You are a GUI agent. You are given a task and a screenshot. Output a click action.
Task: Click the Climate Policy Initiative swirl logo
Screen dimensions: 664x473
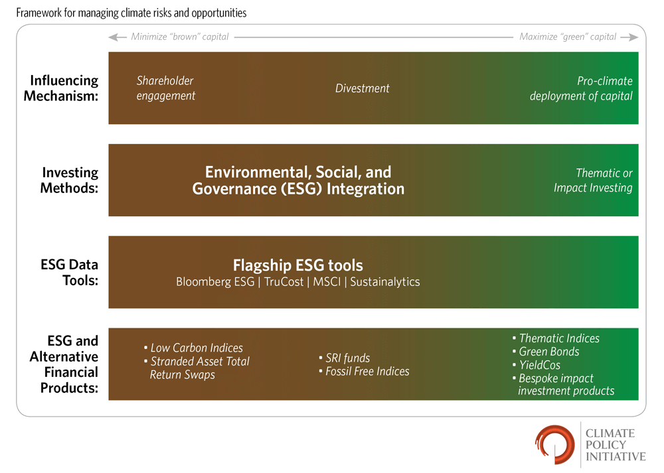554,444
